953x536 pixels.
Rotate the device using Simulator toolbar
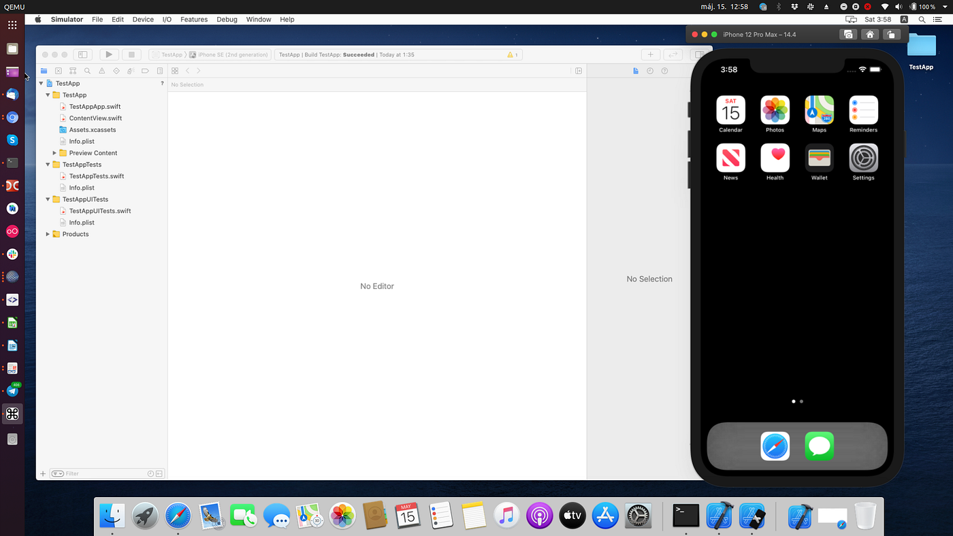(x=892, y=33)
